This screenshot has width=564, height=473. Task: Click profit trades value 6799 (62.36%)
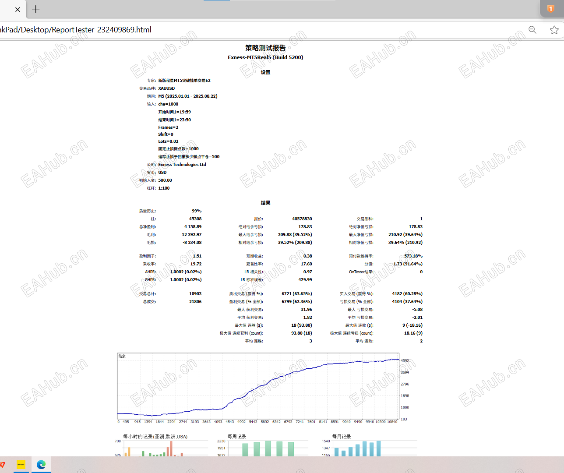297,302
